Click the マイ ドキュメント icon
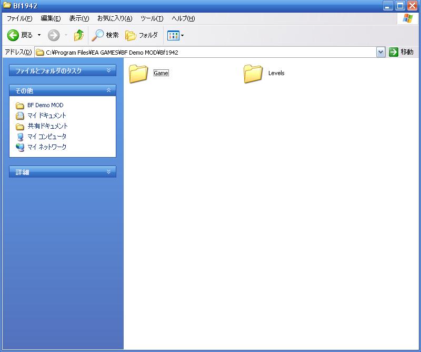Screen dimensions: 421x352 tap(20, 116)
